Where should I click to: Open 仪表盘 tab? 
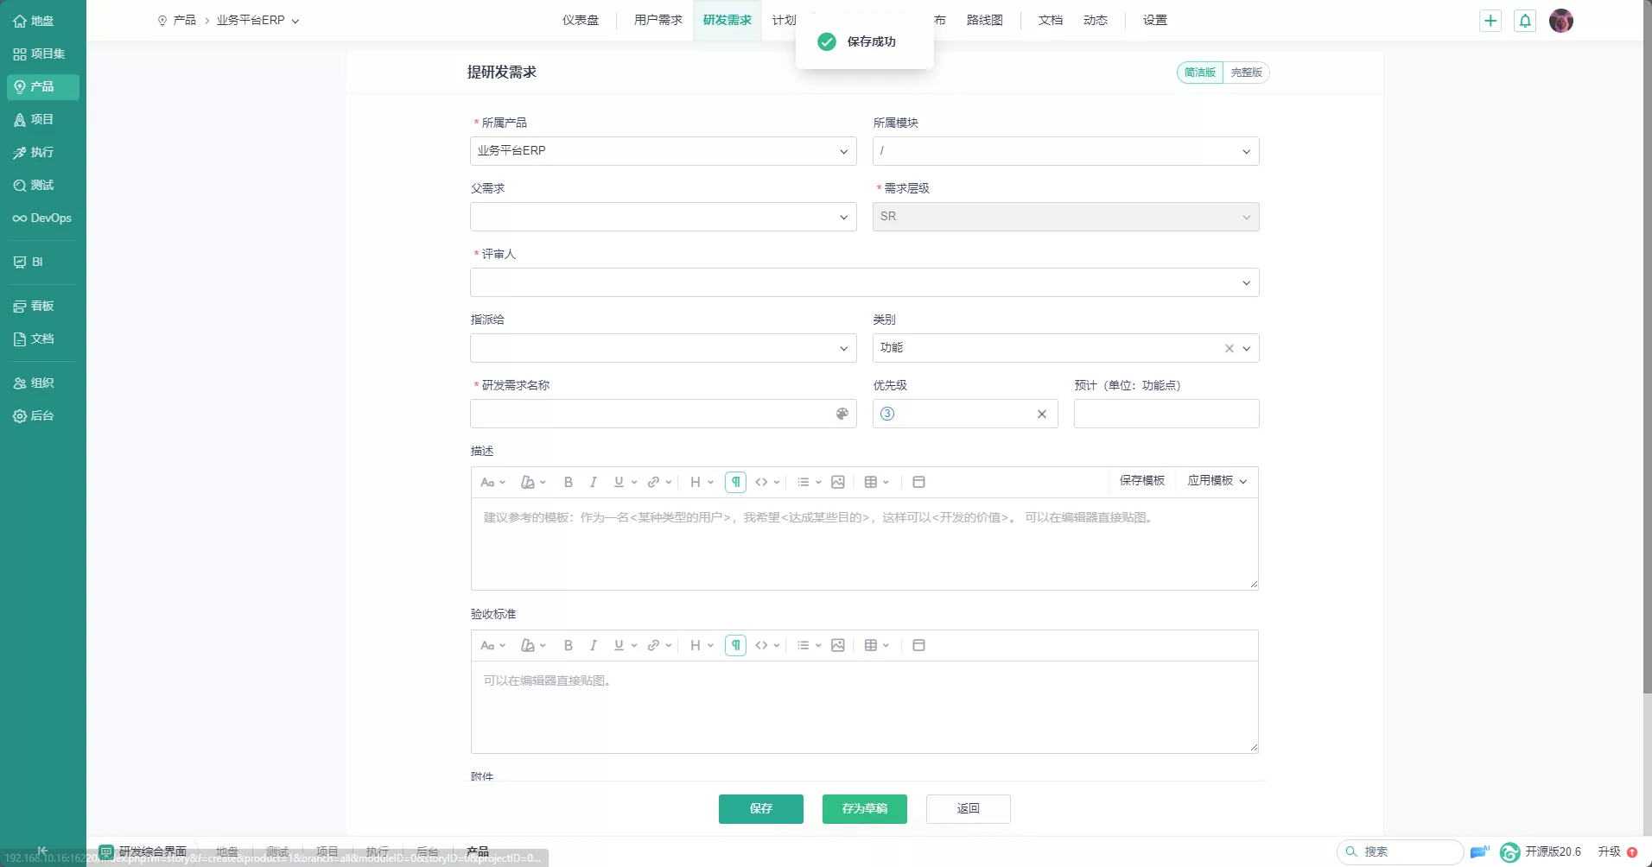pyautogui.click(x=581, y=20)
